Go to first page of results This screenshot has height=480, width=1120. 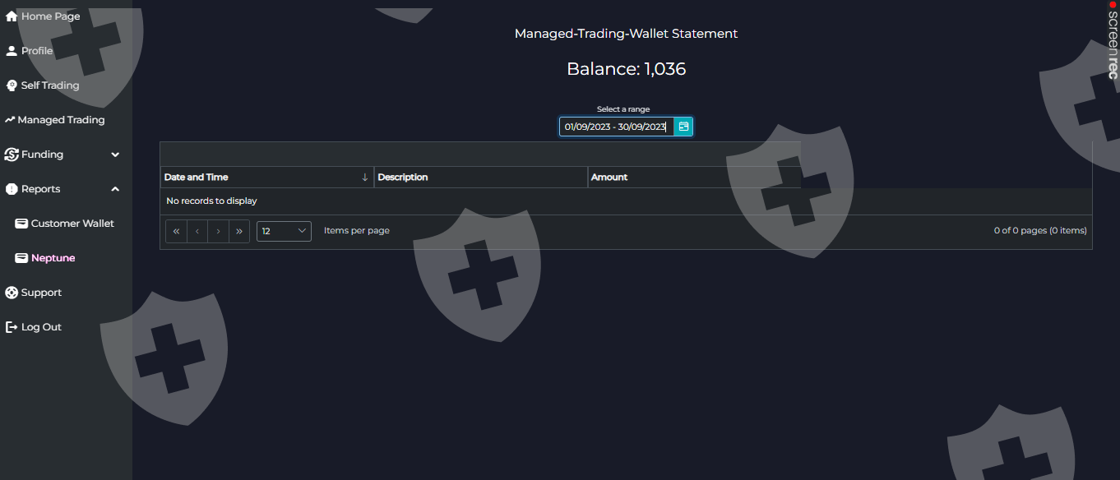pyautogui.click(x=176, y=232)
